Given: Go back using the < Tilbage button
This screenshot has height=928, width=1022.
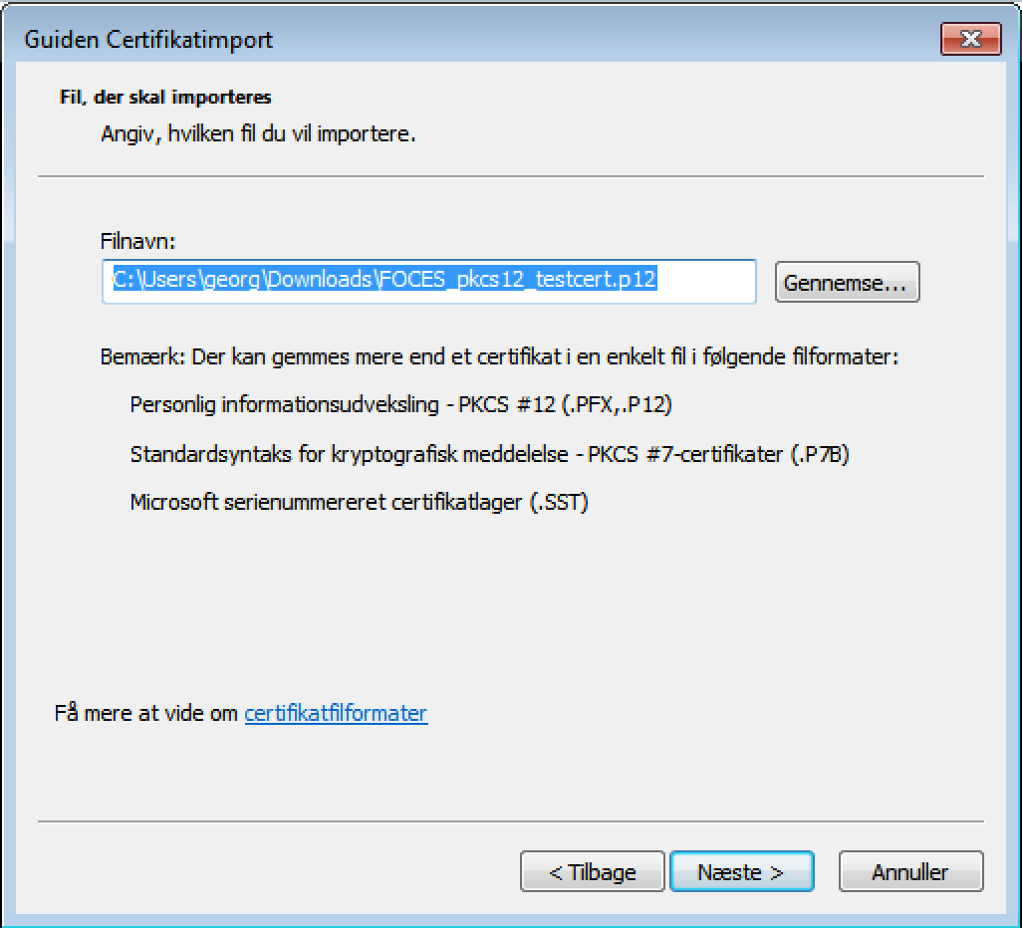Looking at the screenshot, I should point(592,872).
